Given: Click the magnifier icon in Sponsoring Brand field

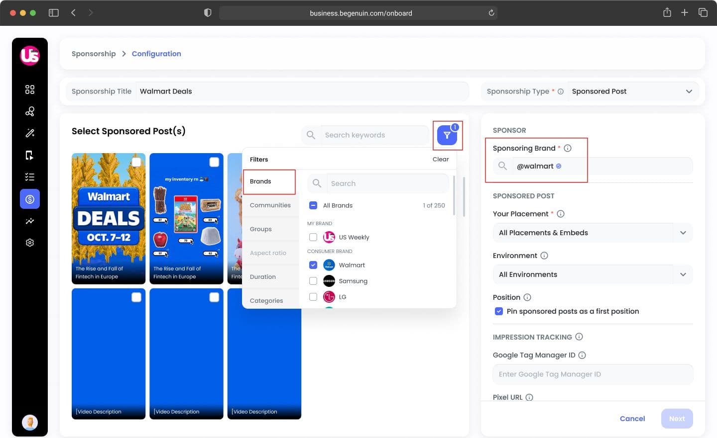Looking at the screenshot, I should click(x=502, y=166).
